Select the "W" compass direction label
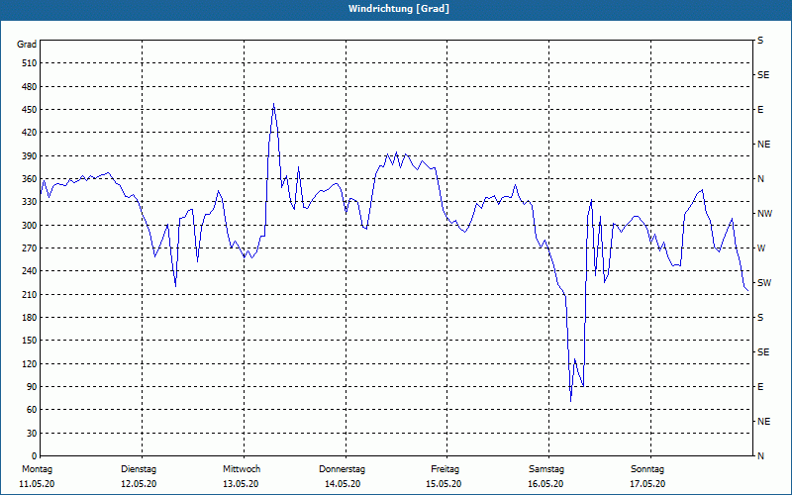792x495 pixels. pyautogui.click(x=761, y=248)
